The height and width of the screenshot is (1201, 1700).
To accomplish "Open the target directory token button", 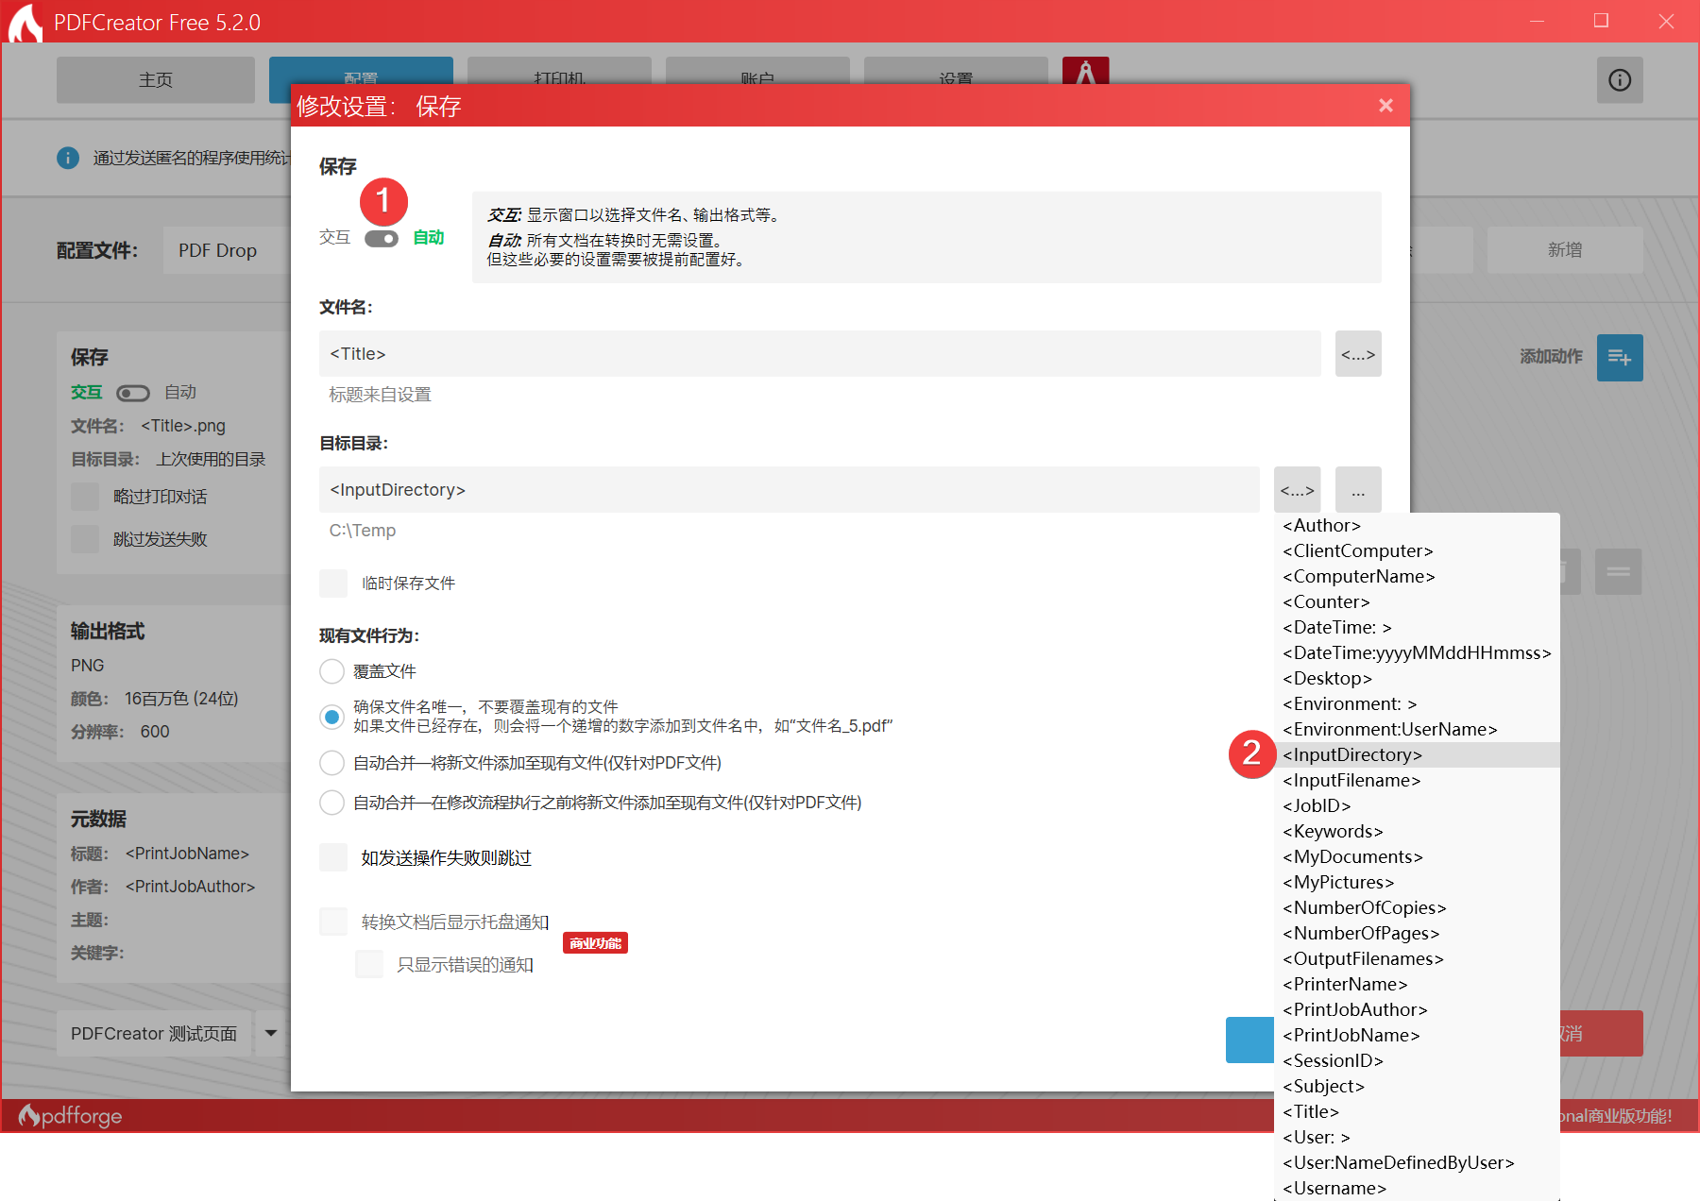I will click(x=1297, y=490).
